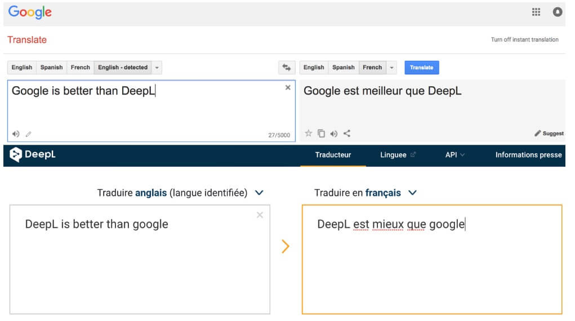575x321 pixels.
Task: Share the Google translation
Action: tap(347, 133)
